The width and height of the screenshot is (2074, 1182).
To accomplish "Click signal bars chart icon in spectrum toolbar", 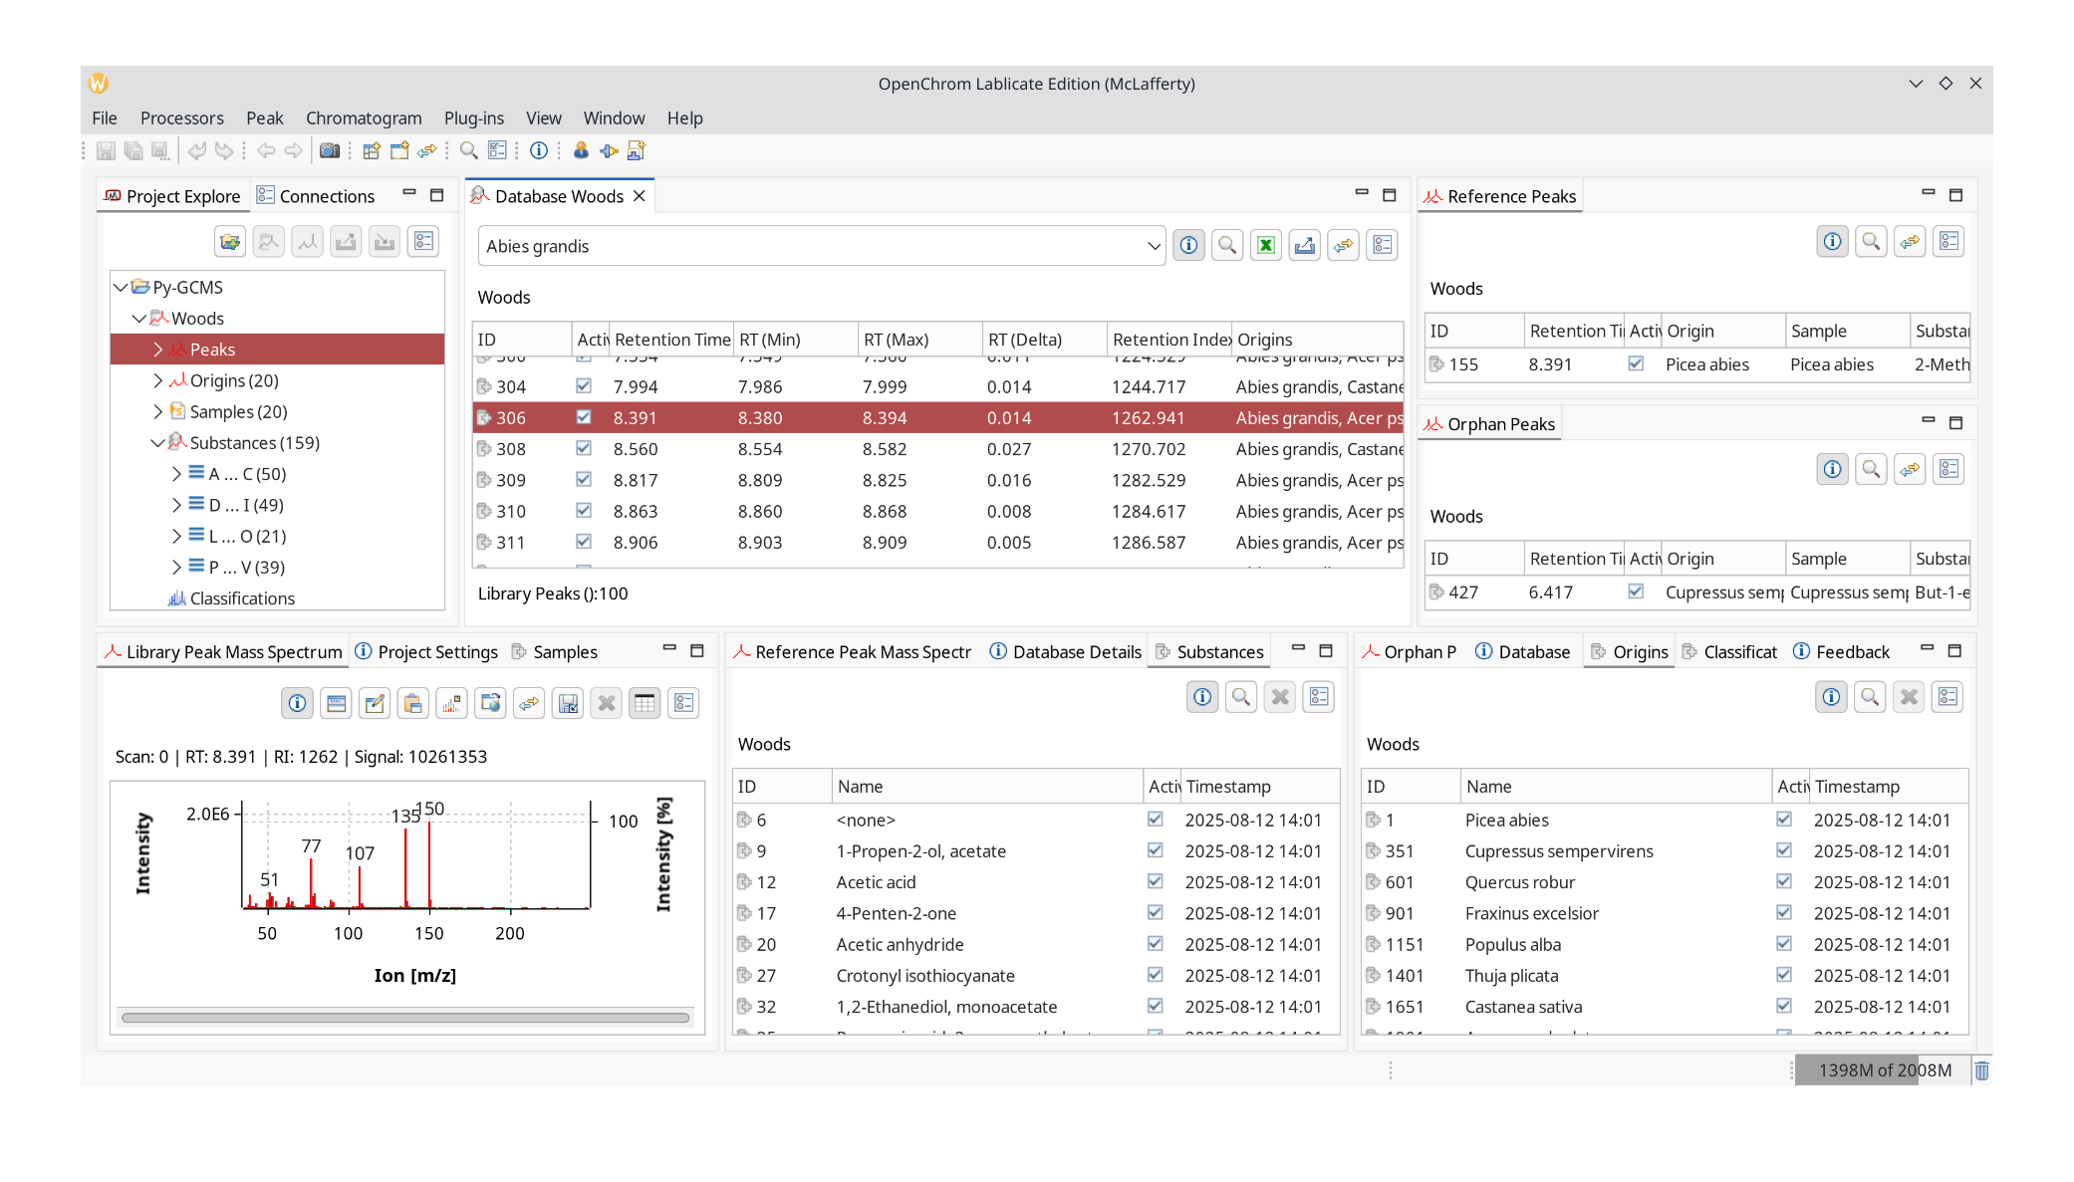I will [451, 704].
